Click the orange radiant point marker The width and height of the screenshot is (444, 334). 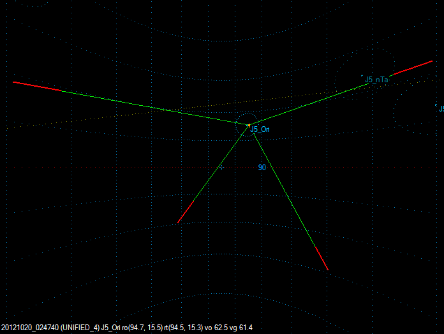click(249, 125)
